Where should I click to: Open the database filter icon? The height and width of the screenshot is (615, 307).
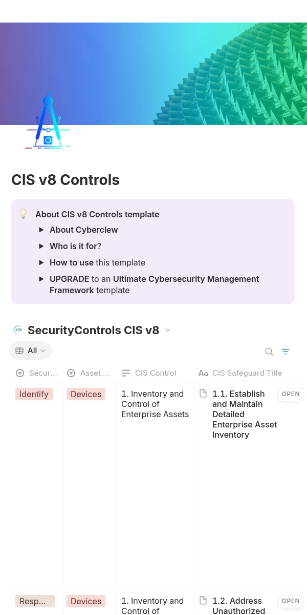click(x=286, y=352)
